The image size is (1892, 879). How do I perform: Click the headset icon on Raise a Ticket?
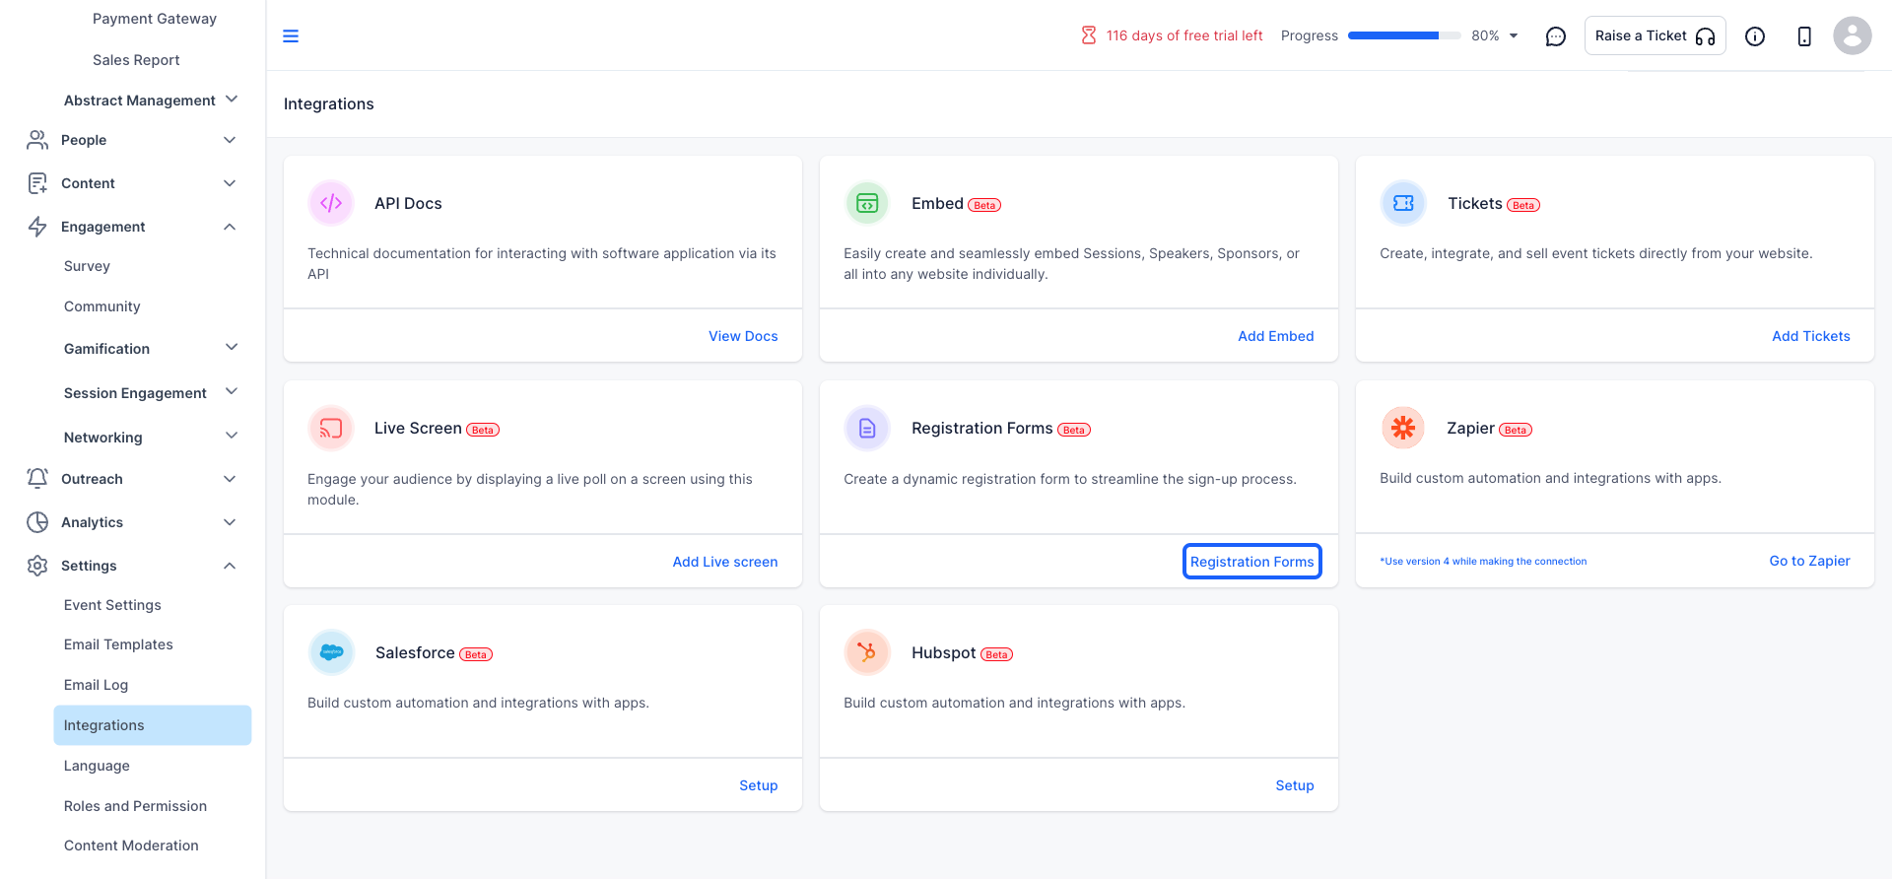[1705, 36]
